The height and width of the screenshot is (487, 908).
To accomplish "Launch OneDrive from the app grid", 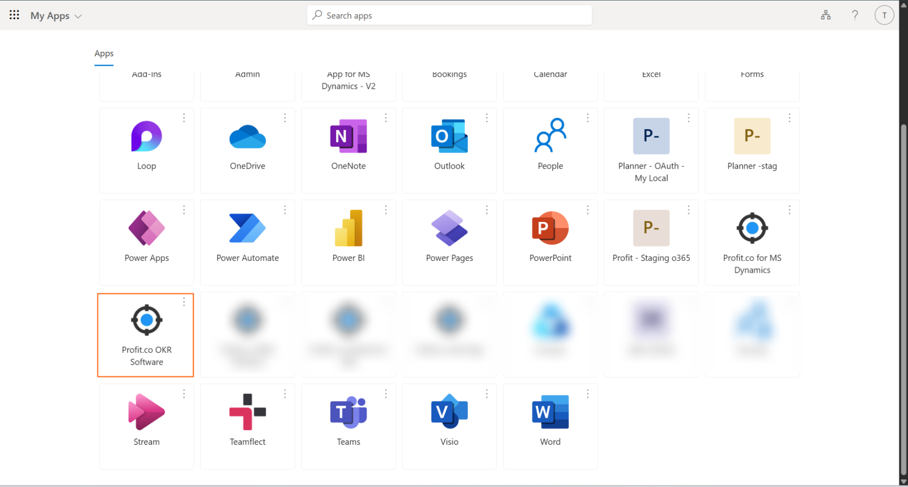I will pos(248,150).
